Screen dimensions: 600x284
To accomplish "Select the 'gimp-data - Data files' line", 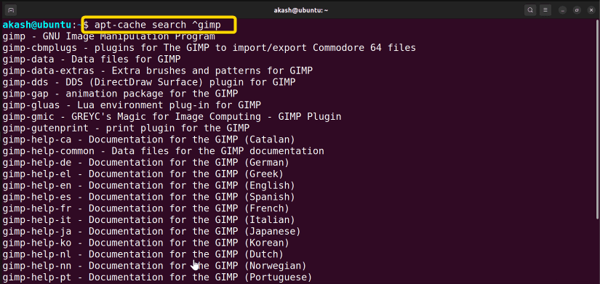I will [x=92, y=60].
